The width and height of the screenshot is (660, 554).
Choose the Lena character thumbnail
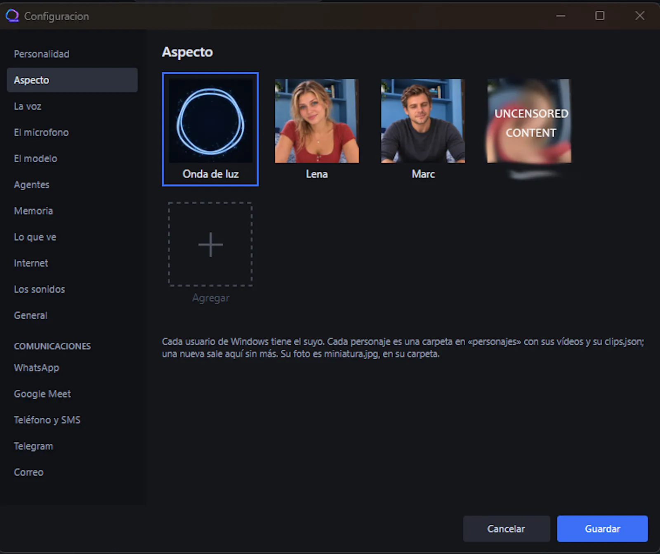(317, 121)
